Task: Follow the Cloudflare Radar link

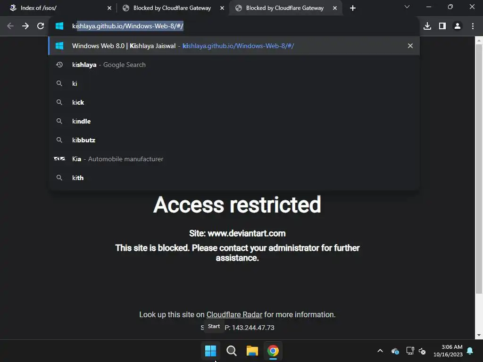Action: [234, 314]
